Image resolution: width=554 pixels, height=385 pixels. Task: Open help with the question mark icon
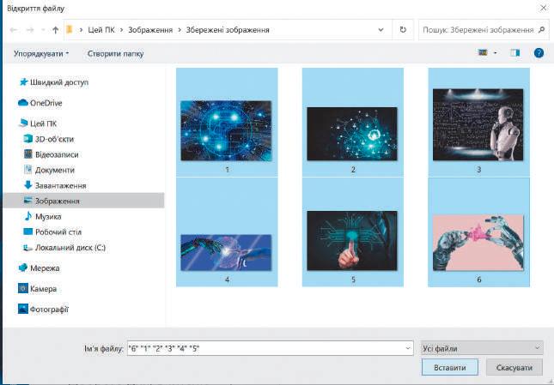[539, 53]
